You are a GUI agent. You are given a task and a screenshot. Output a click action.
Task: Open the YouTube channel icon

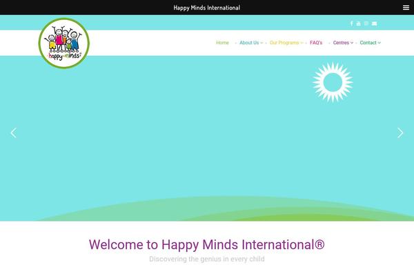point(358,23)
